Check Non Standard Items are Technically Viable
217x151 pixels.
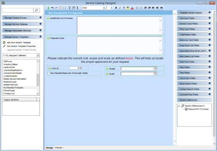[48, 73]
